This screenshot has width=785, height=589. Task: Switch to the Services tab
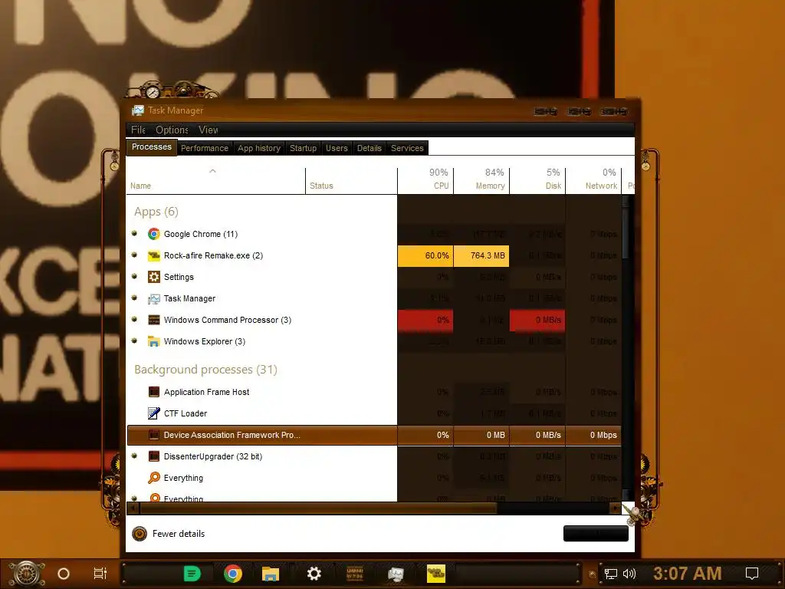407,148
